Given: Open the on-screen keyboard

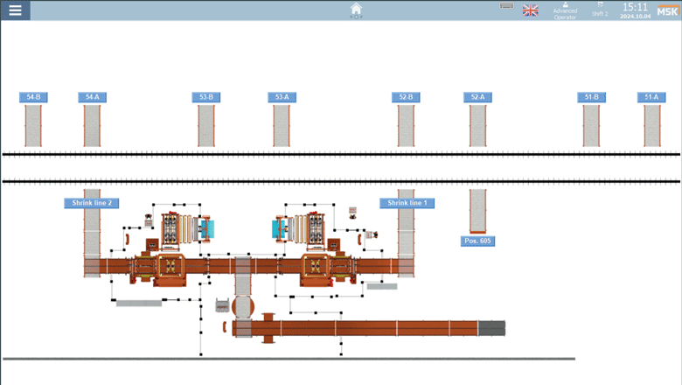Looking at the screenshot, I should pos(506,6).
